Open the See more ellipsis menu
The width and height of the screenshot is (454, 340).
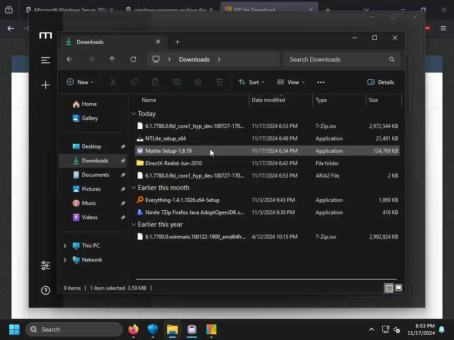[x=321, y=82]
